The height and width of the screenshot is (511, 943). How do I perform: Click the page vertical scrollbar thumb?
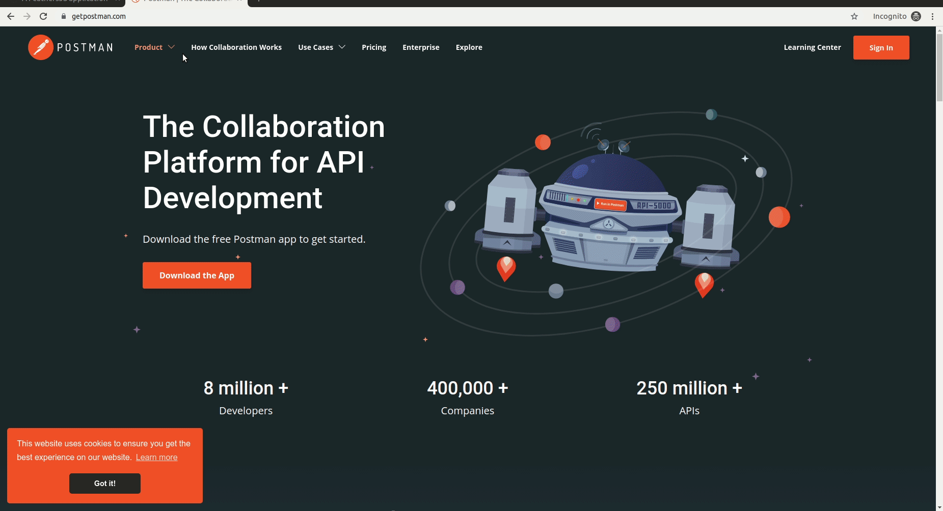(x=939, y=67)
